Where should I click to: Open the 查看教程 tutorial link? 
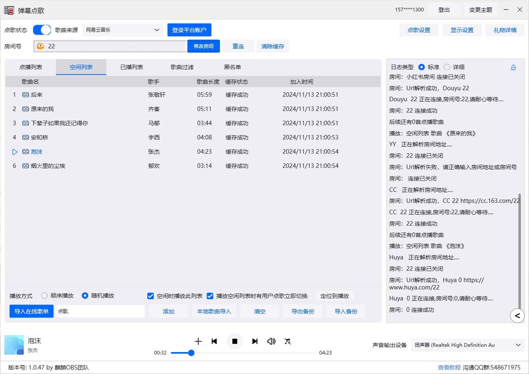coord(449,367)
